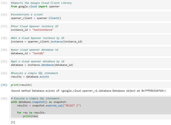Select cell prompt number 11
This screenshot has height=125, width=171.
point(4,3)
